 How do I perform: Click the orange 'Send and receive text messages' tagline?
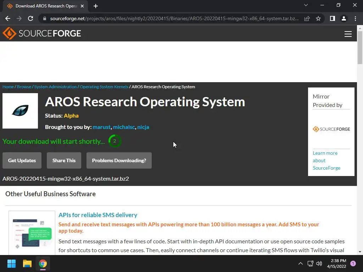pos(189,228)
